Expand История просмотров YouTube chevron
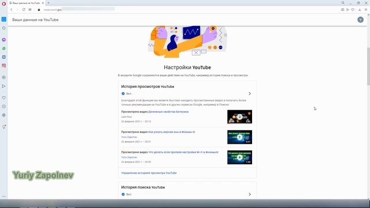Viewport: 370px width, 208px height. tap(250, 94)
